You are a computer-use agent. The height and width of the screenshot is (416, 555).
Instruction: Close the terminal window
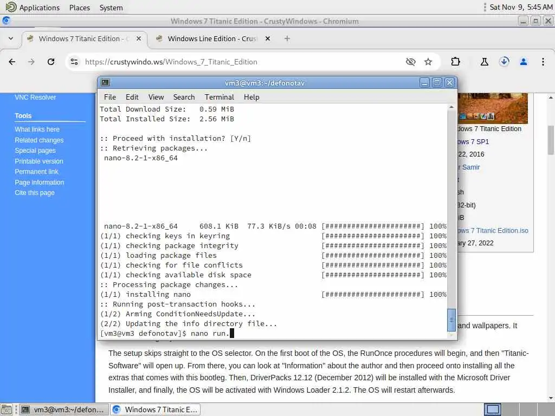[x=449, y=83]
